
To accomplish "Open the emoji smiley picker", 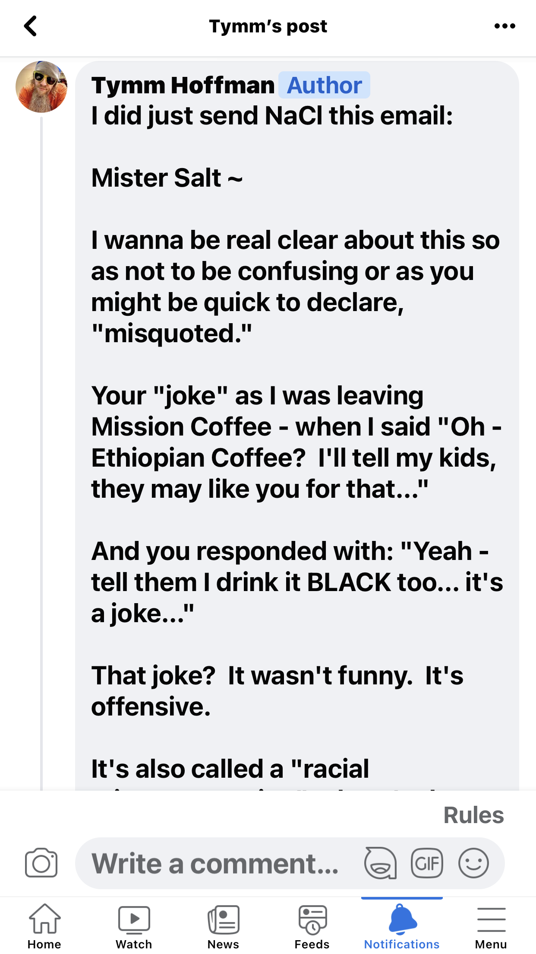I will click(x=473, y=863).
